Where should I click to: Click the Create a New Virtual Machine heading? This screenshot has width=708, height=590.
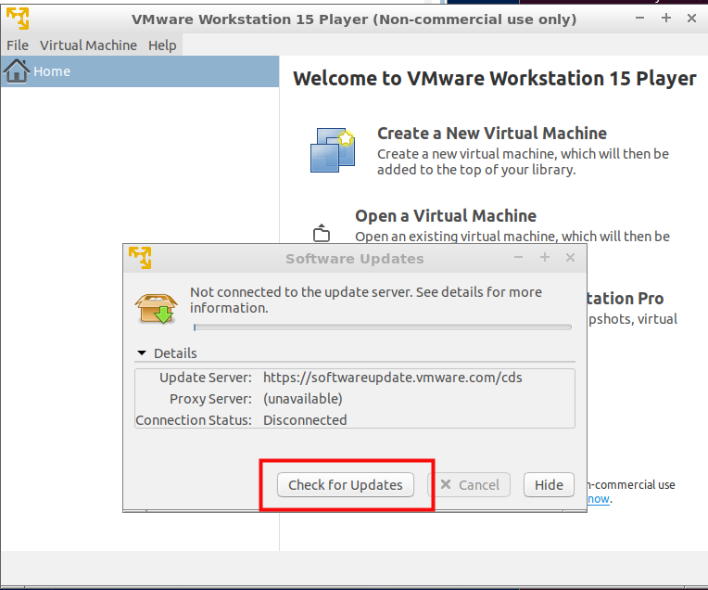point(492,133)
